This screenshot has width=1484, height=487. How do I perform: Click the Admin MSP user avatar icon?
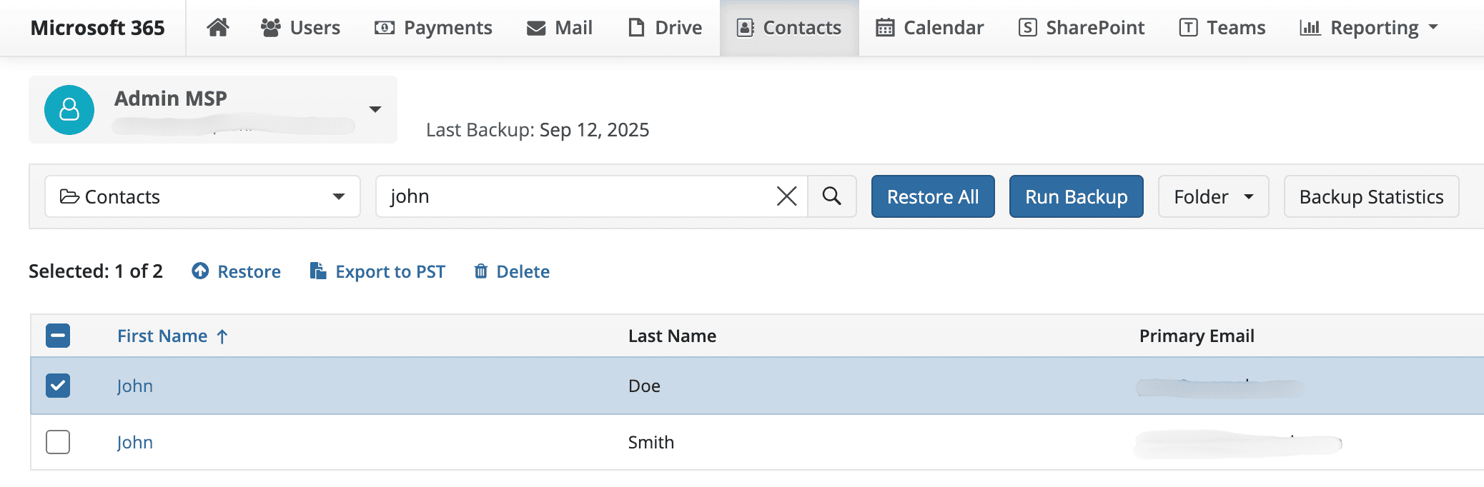tap(69, 110)
